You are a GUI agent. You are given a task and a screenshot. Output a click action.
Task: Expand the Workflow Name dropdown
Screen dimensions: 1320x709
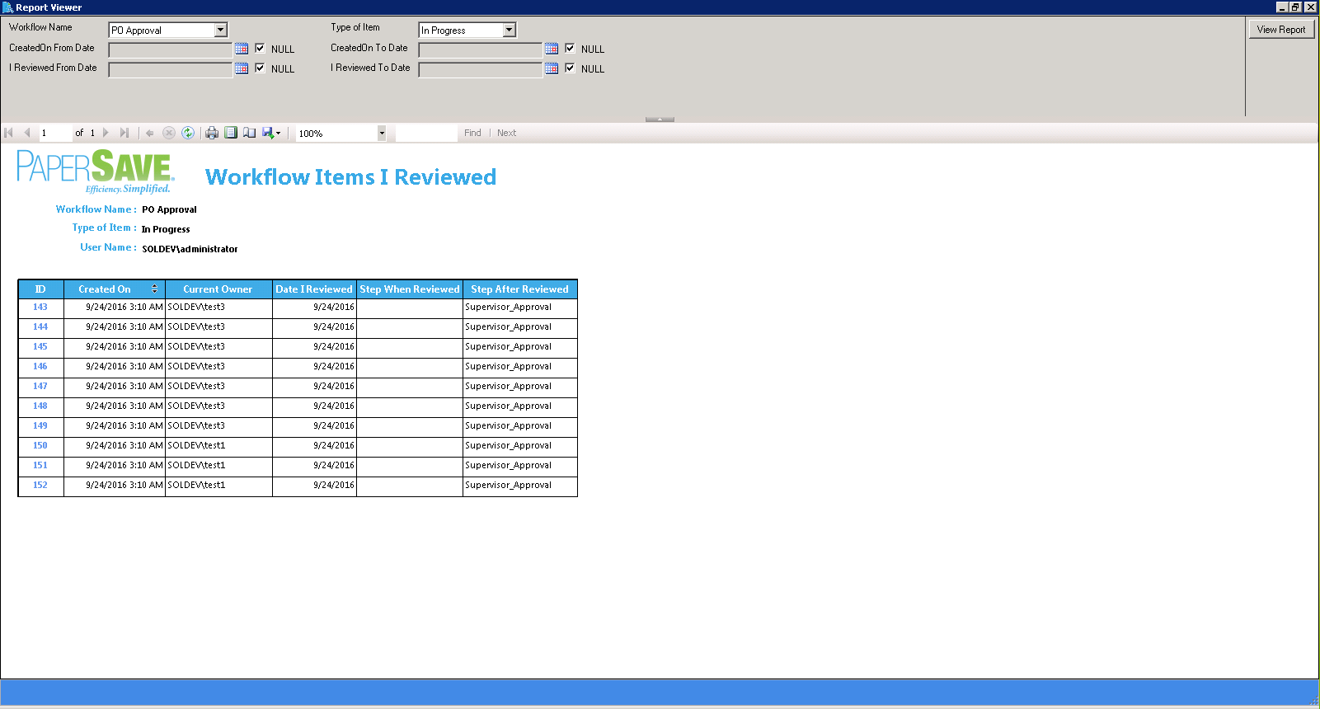(220, 31)
